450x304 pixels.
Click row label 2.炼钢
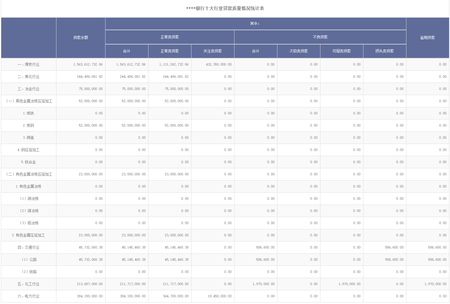pos(29,125)
